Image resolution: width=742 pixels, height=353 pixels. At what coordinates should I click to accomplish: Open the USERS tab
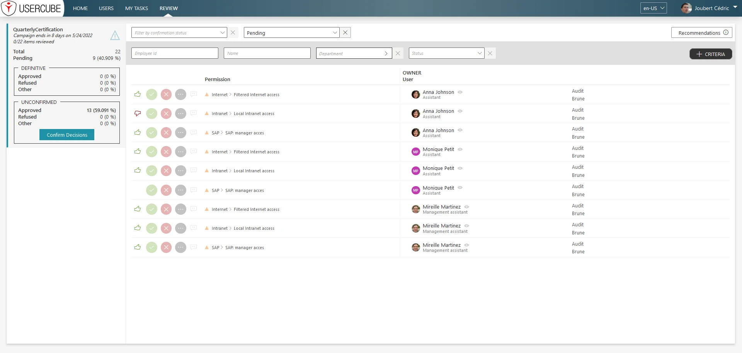(106, 8)
